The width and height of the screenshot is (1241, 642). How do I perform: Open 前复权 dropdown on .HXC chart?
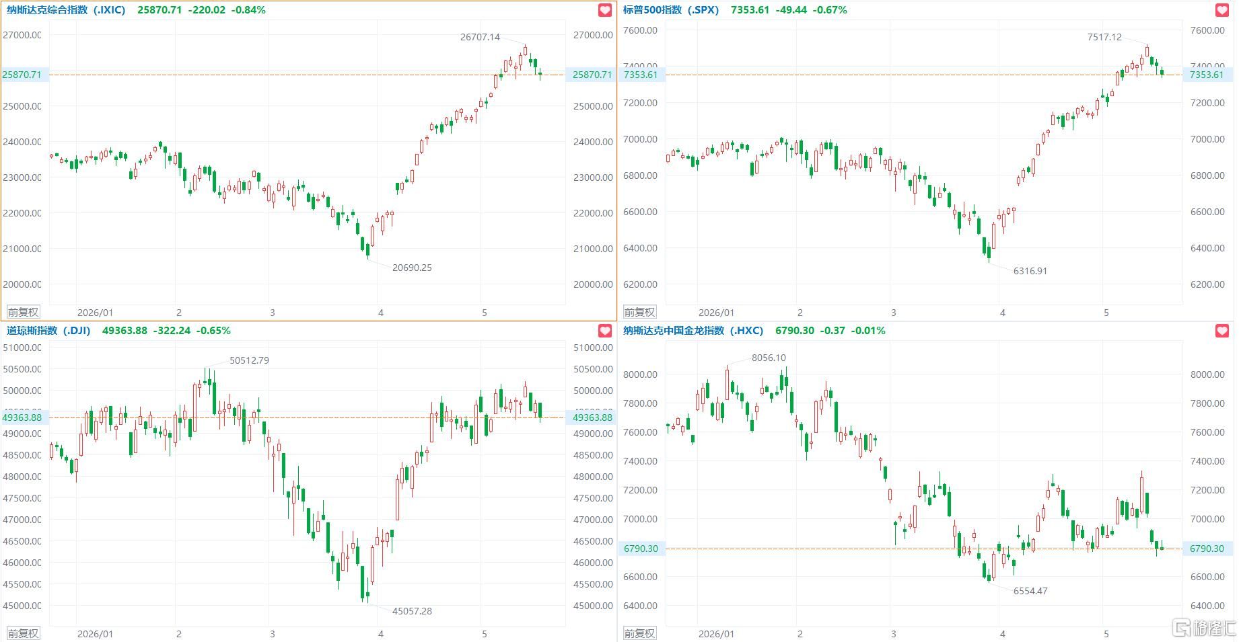pos(640,633)
